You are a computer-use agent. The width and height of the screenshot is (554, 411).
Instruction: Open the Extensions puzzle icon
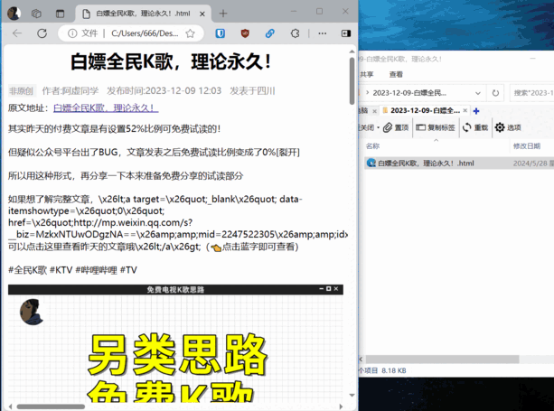coord(295,33)
